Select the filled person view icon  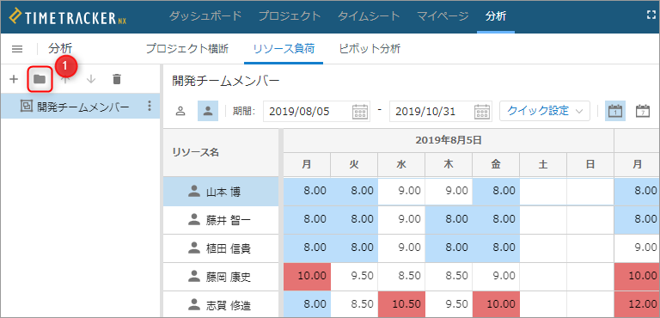pyautogui.click(x=208, y=111)
